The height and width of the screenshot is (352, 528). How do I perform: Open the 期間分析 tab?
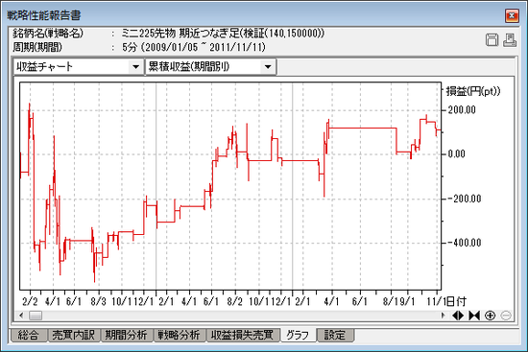tap(126, 335)
